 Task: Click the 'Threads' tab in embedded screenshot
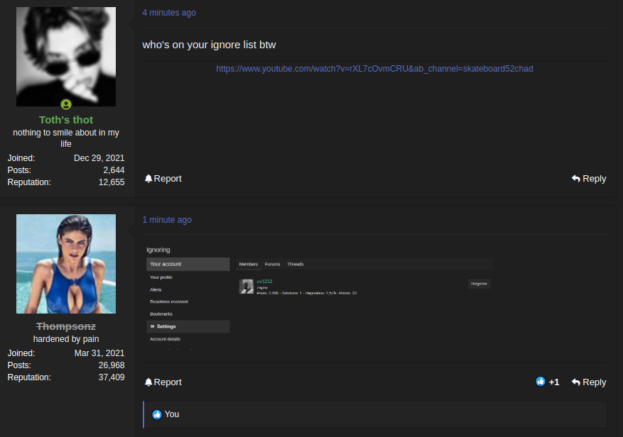point(296,264)
